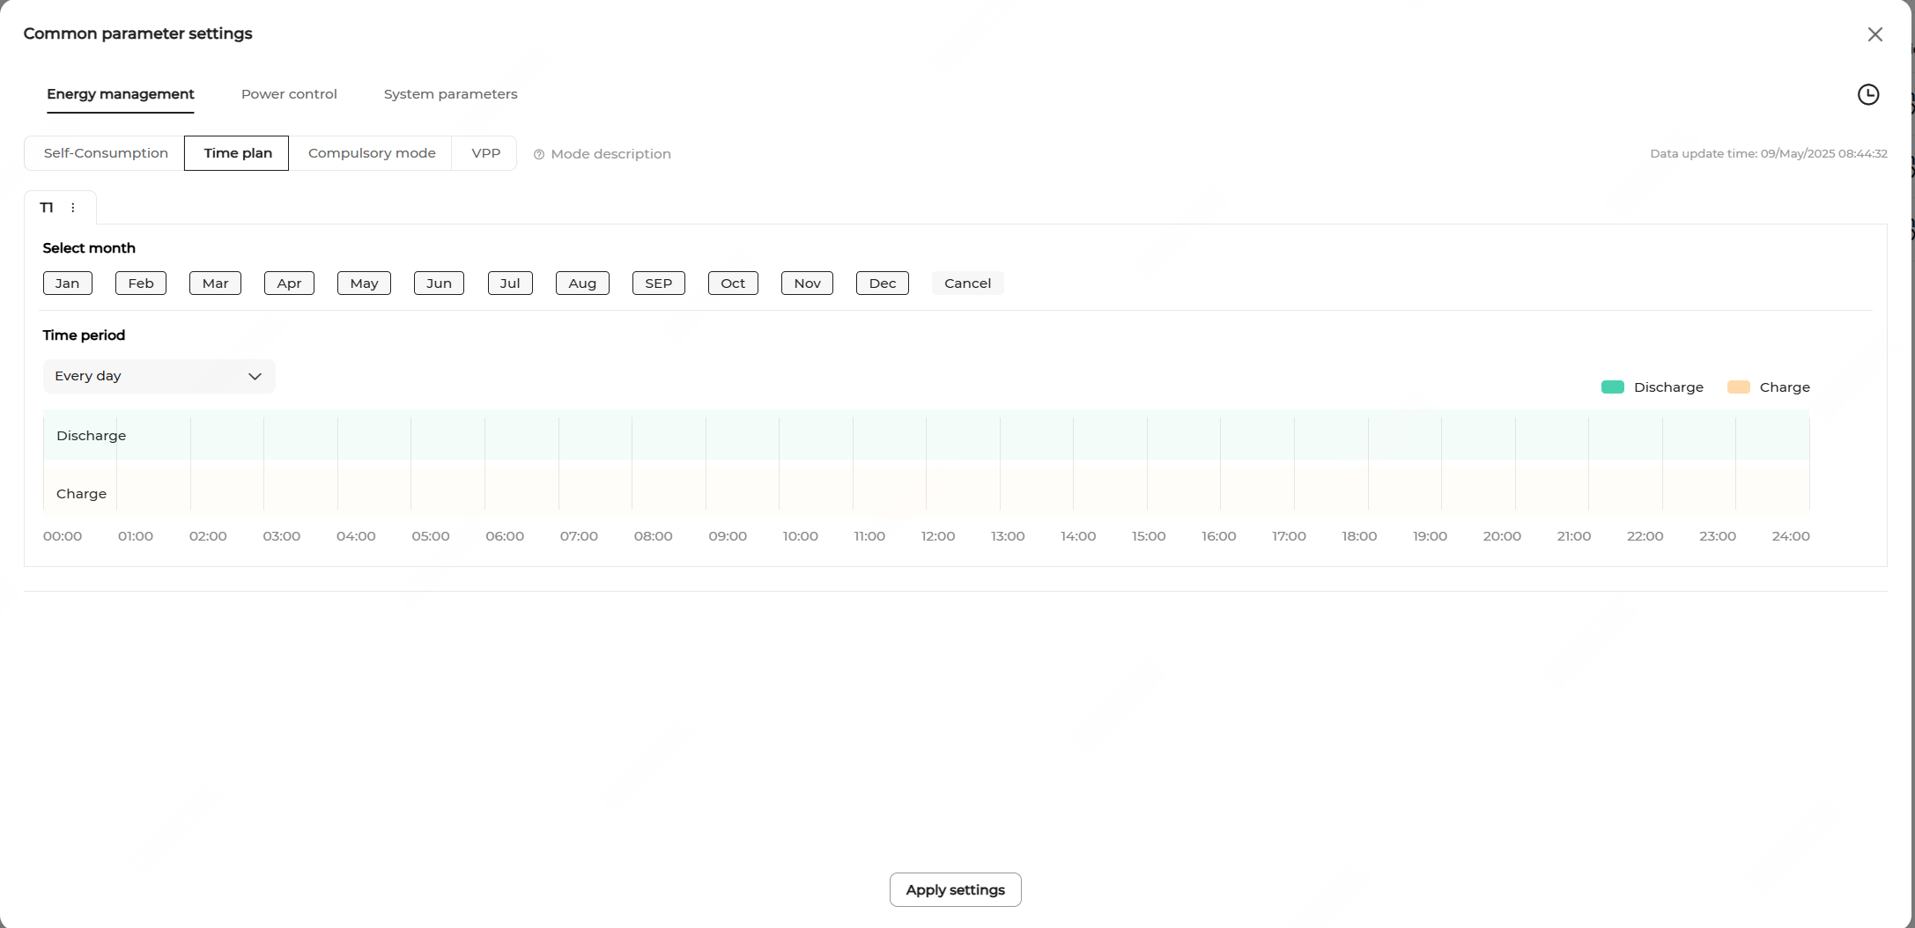The height and width of the screenshot is (928, 1915).
Task: Select Compulsory mode option
Action: [372, 153]
